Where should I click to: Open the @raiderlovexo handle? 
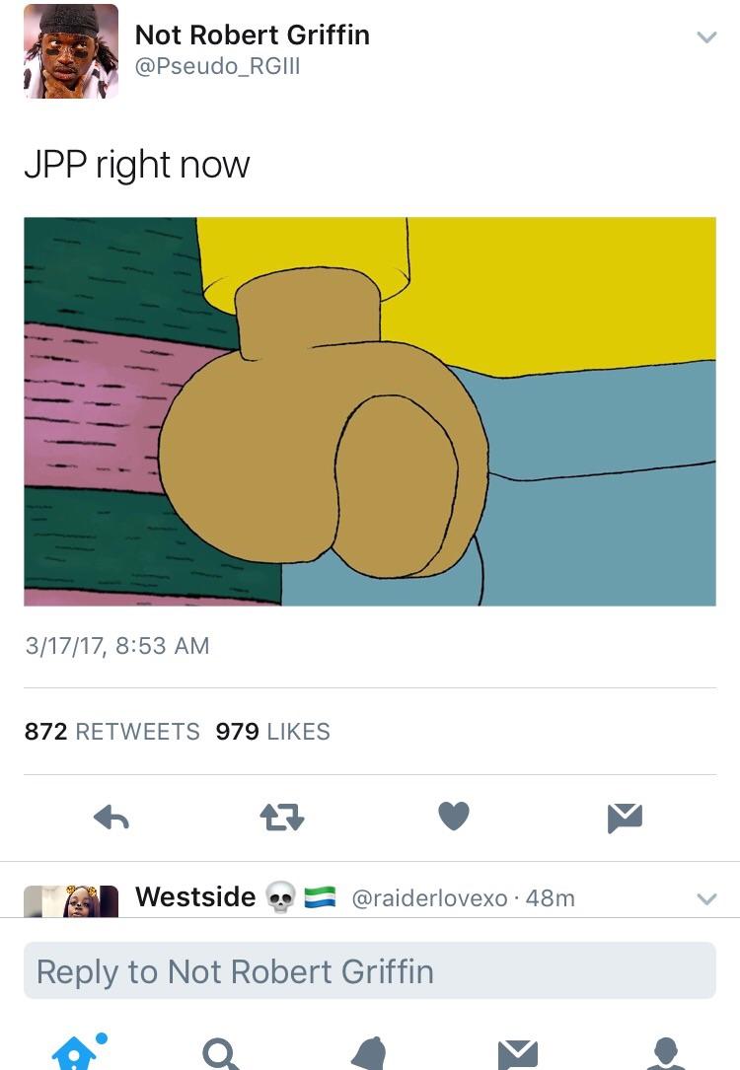pyautogui.click(x=429, y=898)
